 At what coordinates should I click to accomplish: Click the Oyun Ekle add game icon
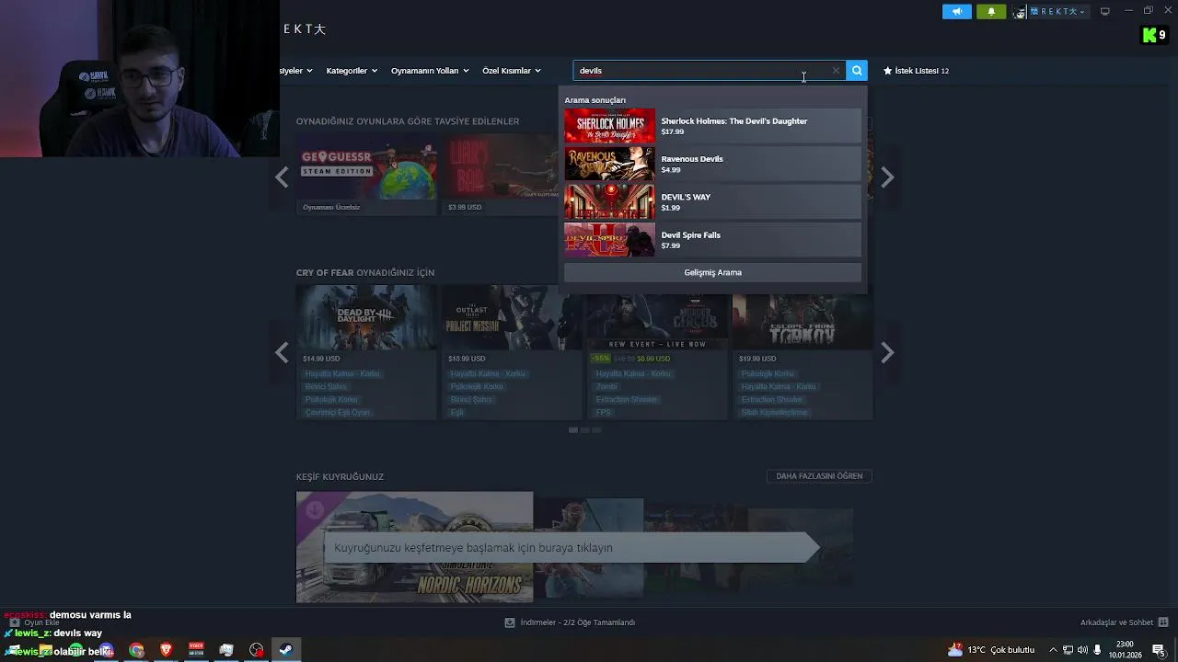[15, 622]
